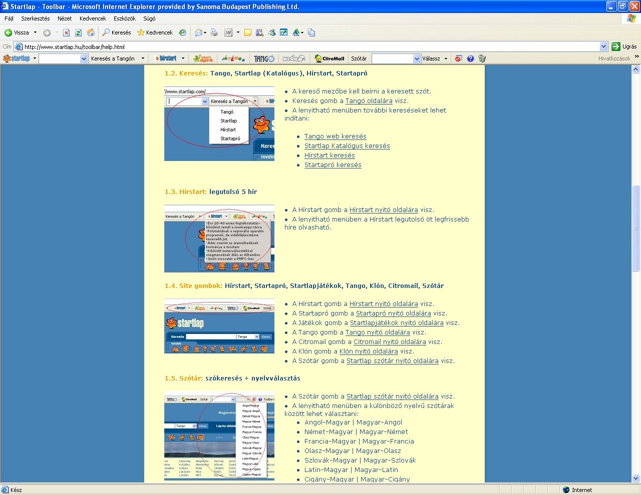Click the CitroMail toolbar button
This screenshot has width=641, height=495.
point(330,58)
